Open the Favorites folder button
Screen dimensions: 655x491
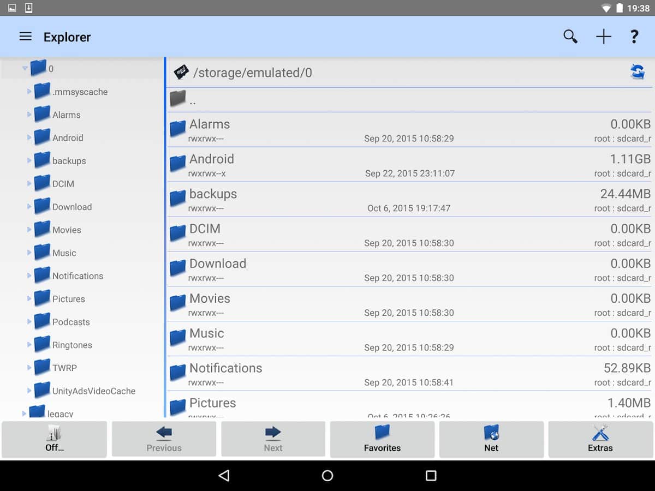coord(382,439)
